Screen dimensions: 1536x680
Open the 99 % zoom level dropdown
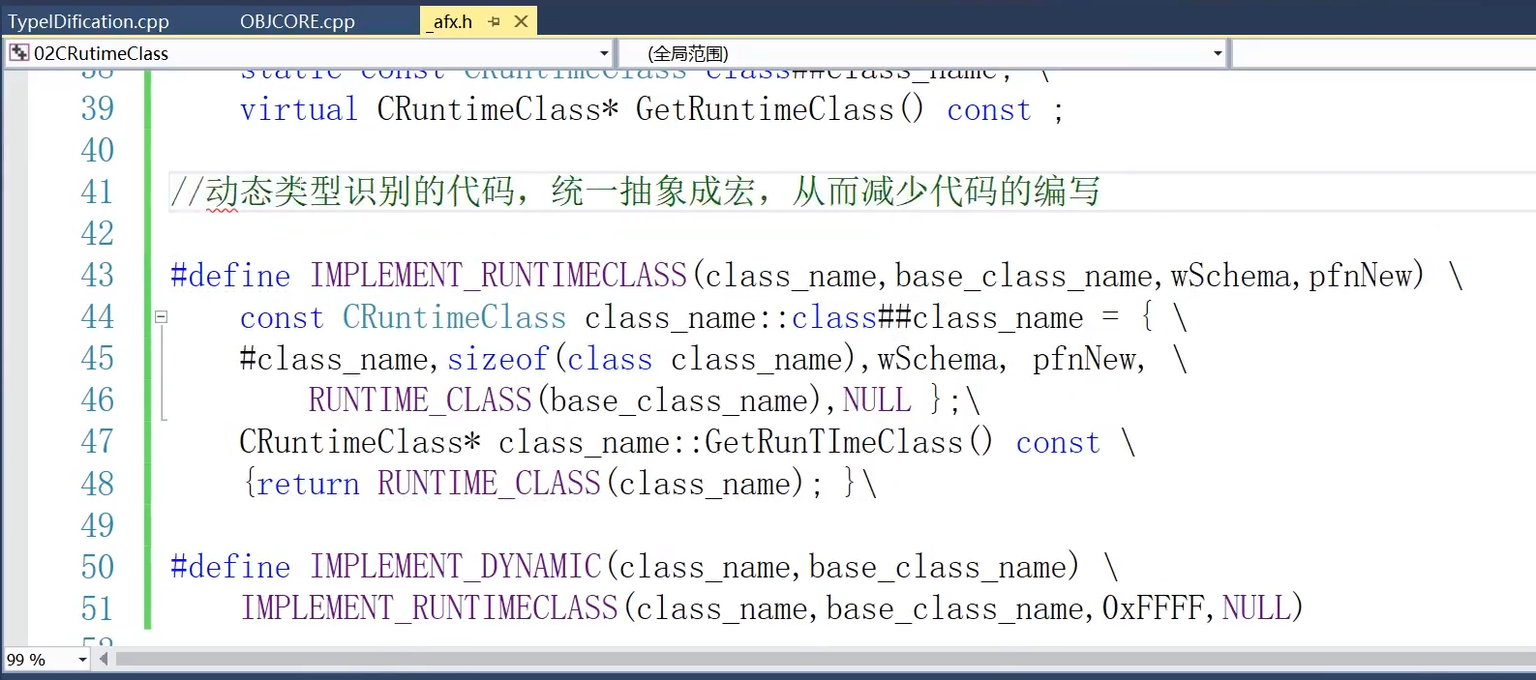coord(83,660)
